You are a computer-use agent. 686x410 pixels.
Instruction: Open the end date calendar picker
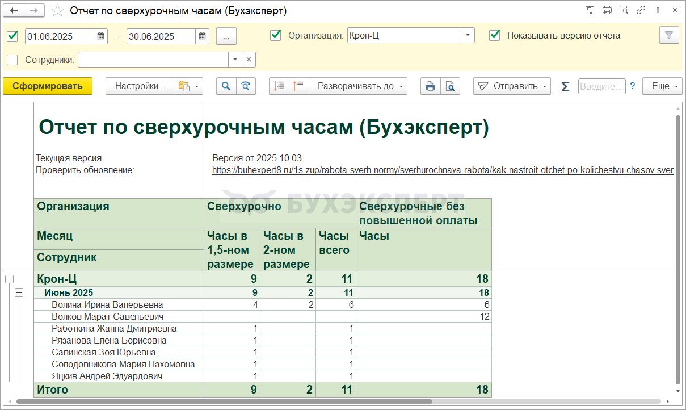tap(203, 36)
